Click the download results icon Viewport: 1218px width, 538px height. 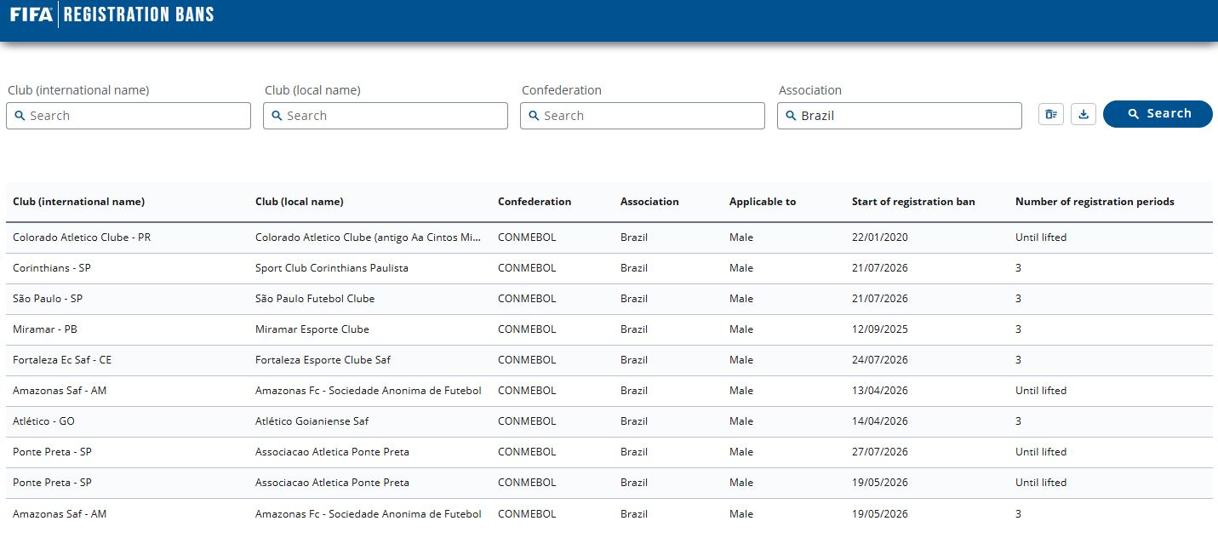1083,114
